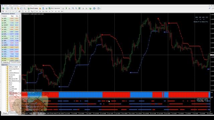The image size is (214, 120).
Task: Switch timeframe to M15
Action: coord(43,11)
